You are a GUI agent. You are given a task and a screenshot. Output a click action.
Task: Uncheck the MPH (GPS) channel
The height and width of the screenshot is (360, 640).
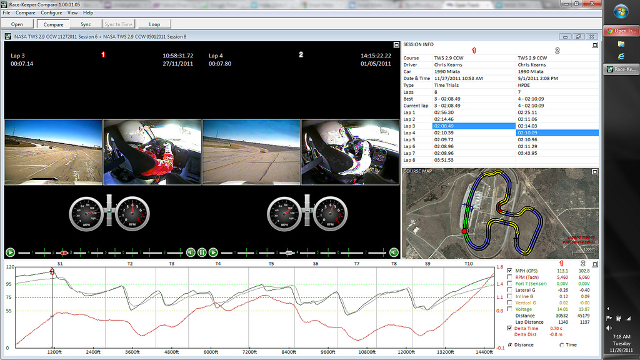510,270
